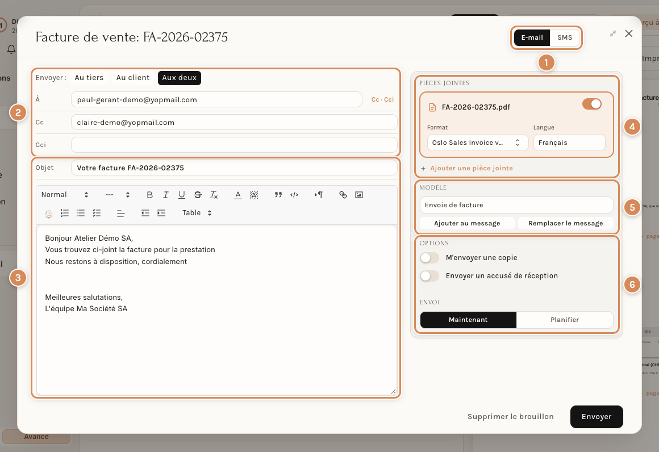Click the notification bell icon
This screenshot has height=452, width=659.
point(11,49)
